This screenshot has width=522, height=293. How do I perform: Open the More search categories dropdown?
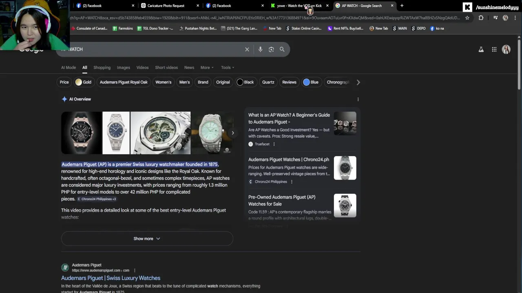tap(207, 68)
